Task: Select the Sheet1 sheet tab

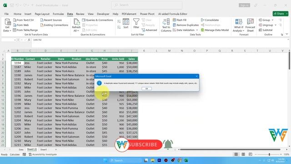Action: click(44, 149)
